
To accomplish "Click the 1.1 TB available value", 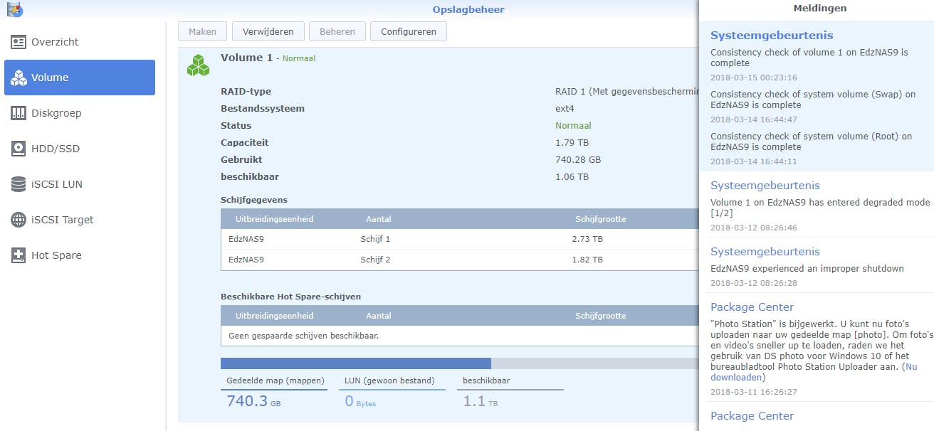I will click(x=481, y=402).
